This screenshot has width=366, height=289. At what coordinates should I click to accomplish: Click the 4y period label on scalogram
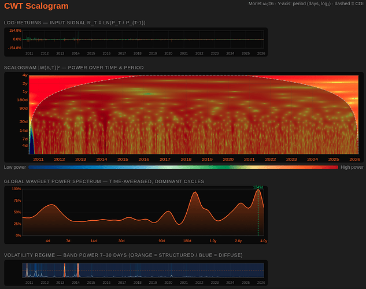click(25, 75)
